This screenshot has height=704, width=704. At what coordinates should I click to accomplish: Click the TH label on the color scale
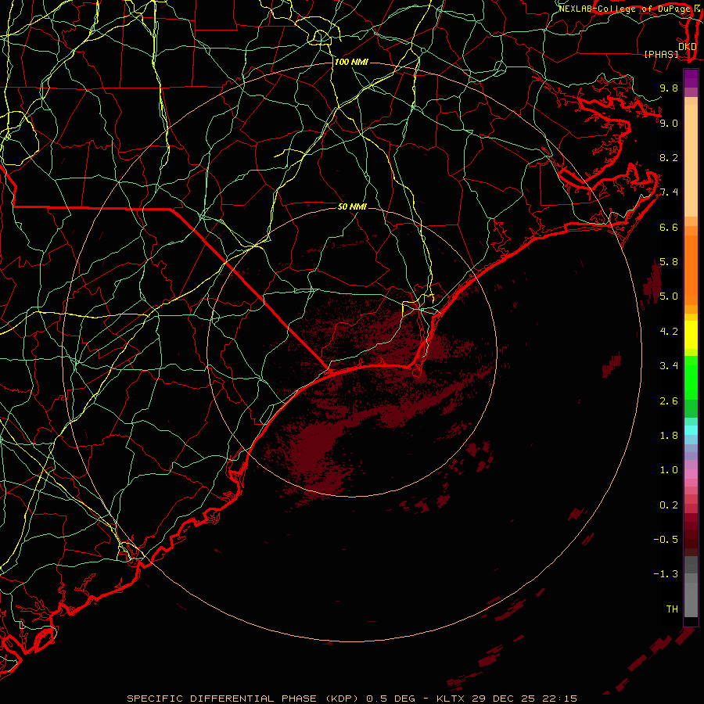[672, 609]
